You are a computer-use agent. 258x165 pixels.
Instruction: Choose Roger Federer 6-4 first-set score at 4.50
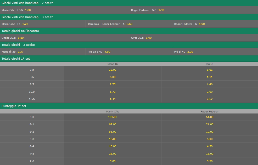[x=209, y=146]
